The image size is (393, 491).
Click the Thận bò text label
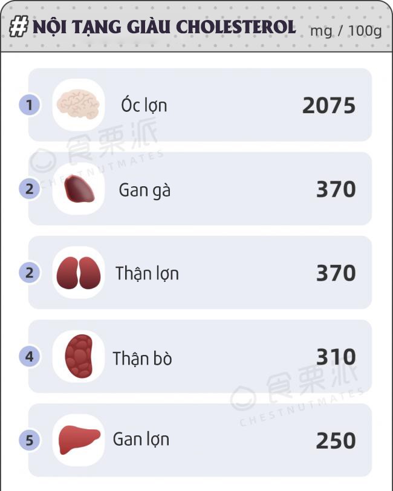tap(142, 358)
